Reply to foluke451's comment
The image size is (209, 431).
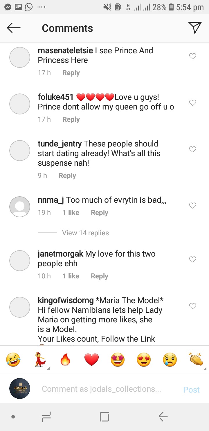click(71, 119)
